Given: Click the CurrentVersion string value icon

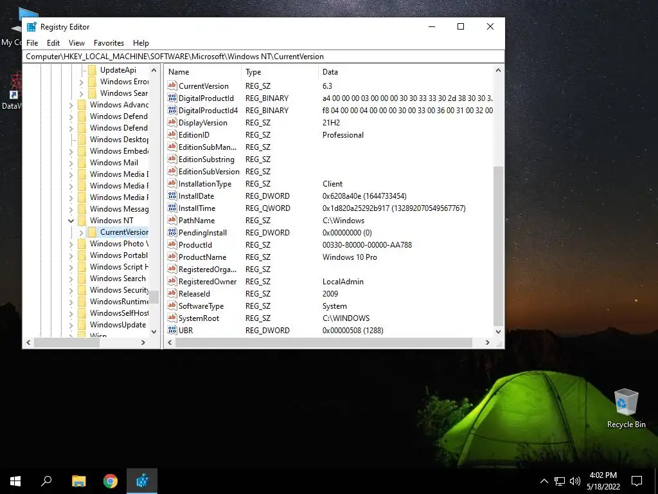Looking at the screenshot, I should 172,86.
